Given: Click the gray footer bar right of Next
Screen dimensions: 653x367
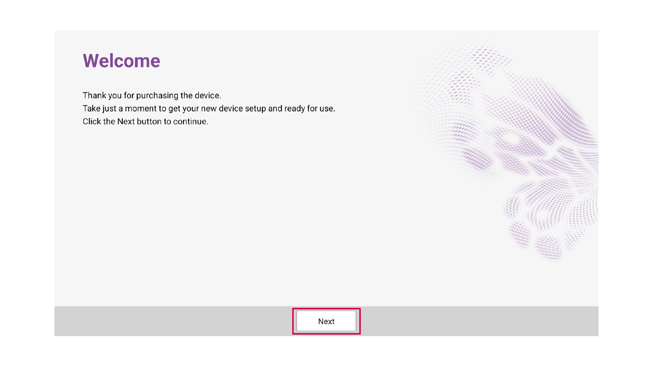Looking at the screenshot, I should tap(476, 321).
